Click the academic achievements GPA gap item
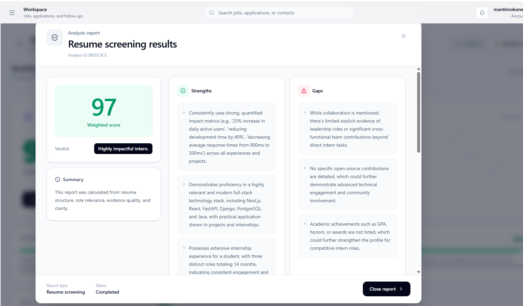Image resolution: width=523 pixels, height=306 pixels. [x=347, y=236]
